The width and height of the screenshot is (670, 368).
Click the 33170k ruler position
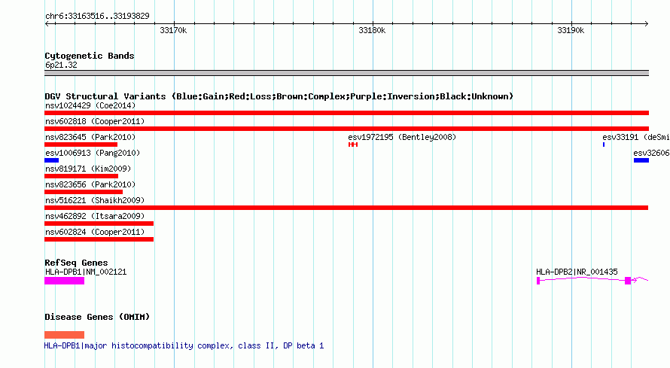point(173,30)
